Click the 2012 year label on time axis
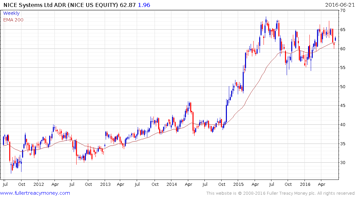Image resolution: width=355 pixels, height=198 pixels. [39, 184]
